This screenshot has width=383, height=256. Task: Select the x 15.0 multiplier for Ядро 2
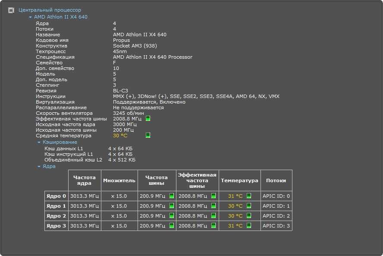pos(119,216)
